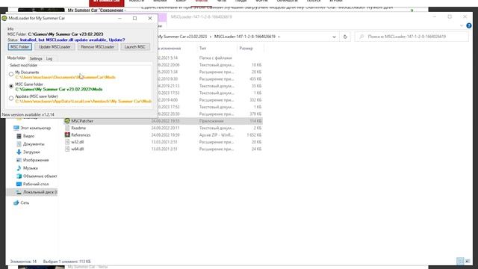Click the New version available v1.2.14 status
478x269 pixels.
(28, 114)
